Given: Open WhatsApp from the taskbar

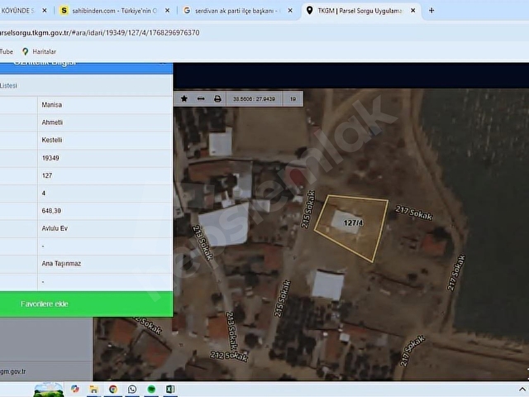Looking at the screenshot, I should [132, 390].
